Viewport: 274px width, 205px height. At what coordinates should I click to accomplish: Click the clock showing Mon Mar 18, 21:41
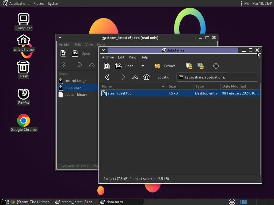point(258,3)
